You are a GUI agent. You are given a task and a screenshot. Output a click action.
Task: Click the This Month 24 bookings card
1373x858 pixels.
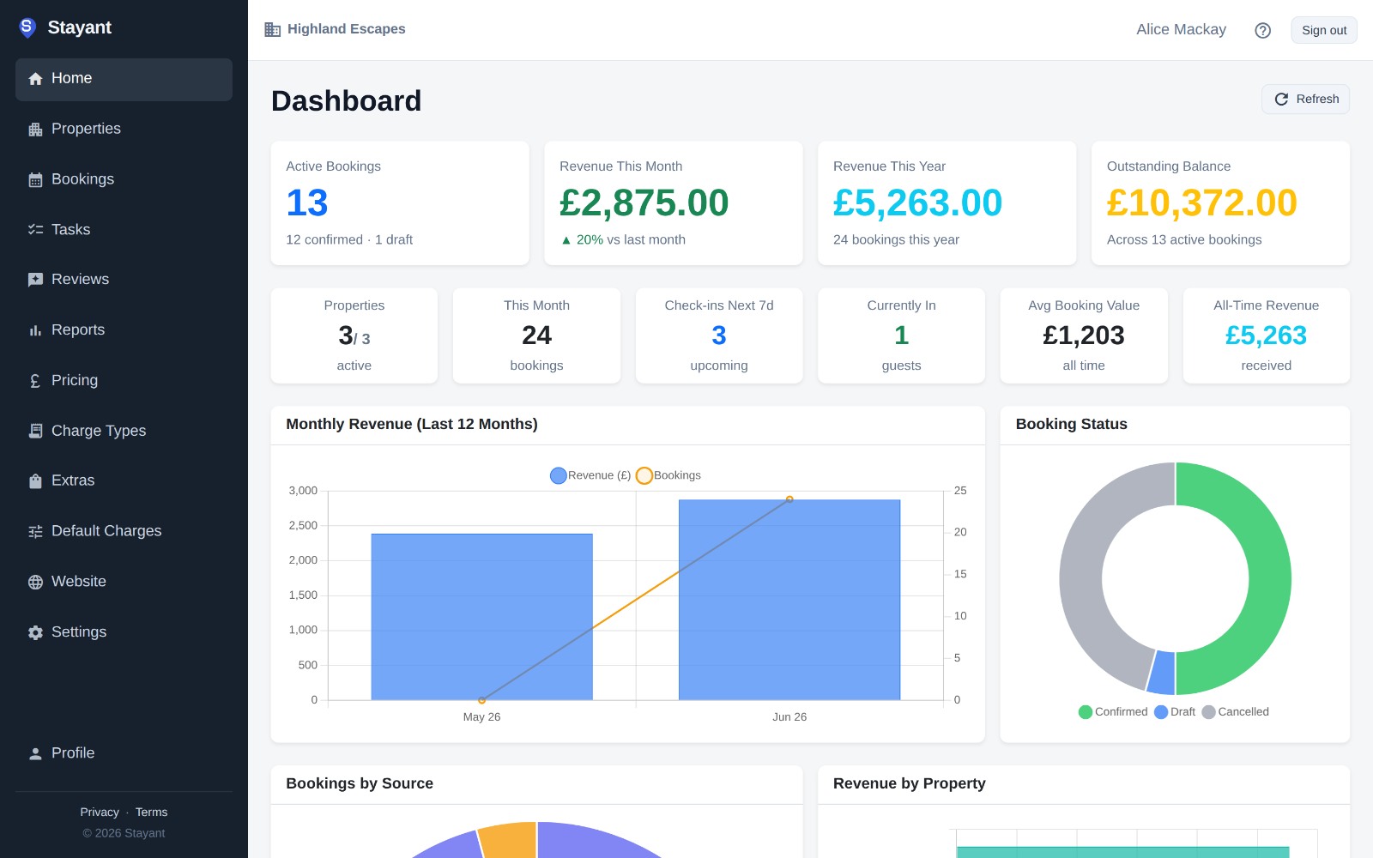[x=536, y=335]
